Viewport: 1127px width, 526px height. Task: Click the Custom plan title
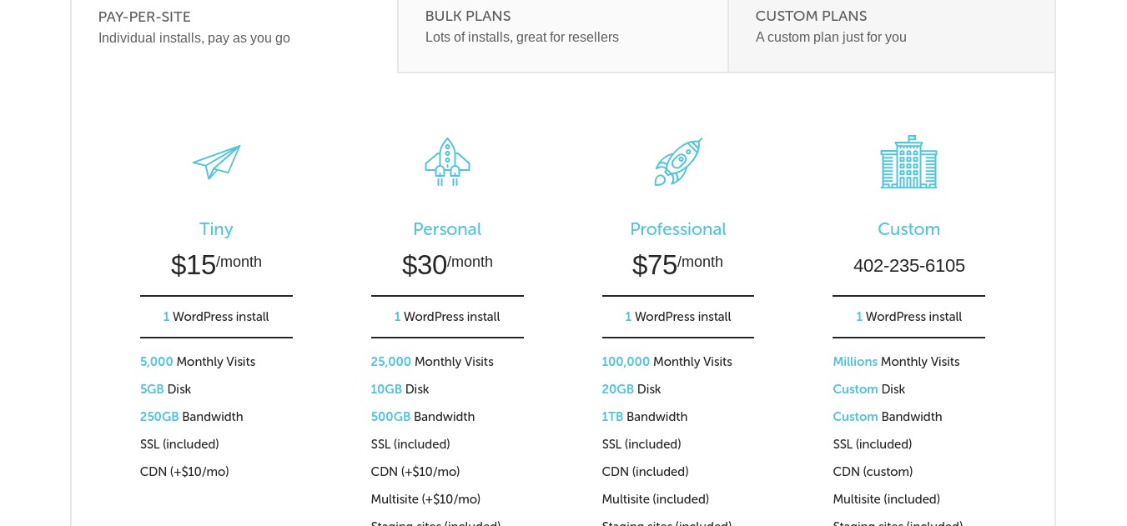[x=908, y=229]
